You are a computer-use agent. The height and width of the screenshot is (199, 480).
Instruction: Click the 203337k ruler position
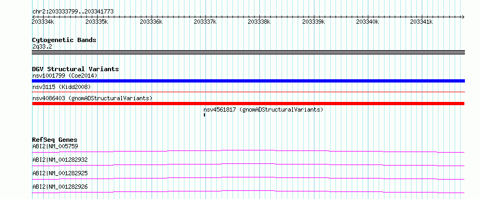[x=205, y=22]
